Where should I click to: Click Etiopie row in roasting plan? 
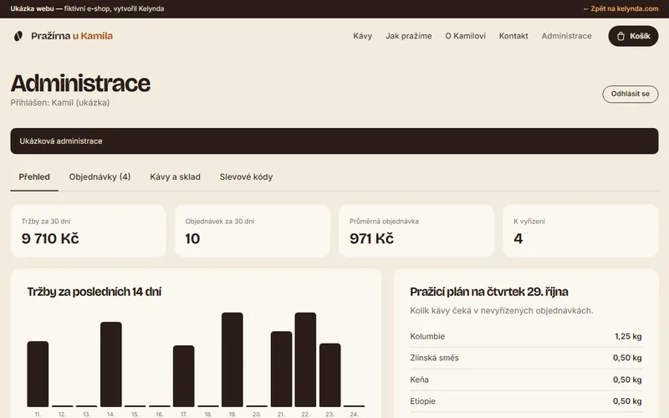[x=526, y=401]
